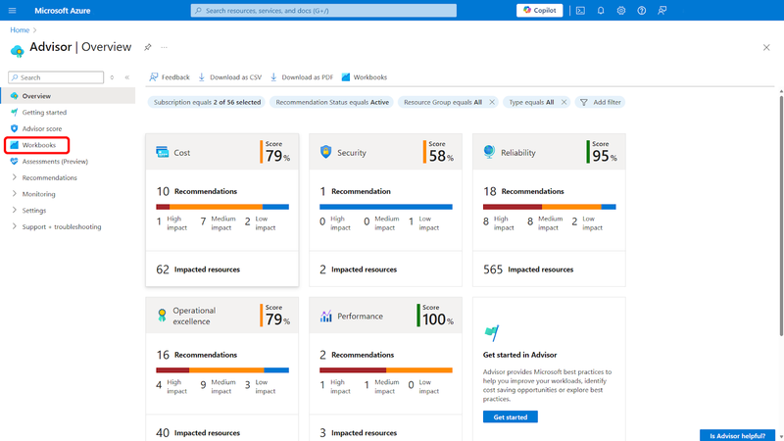
Task: Remove the Resource Group filter
Action: coord(492,102)
